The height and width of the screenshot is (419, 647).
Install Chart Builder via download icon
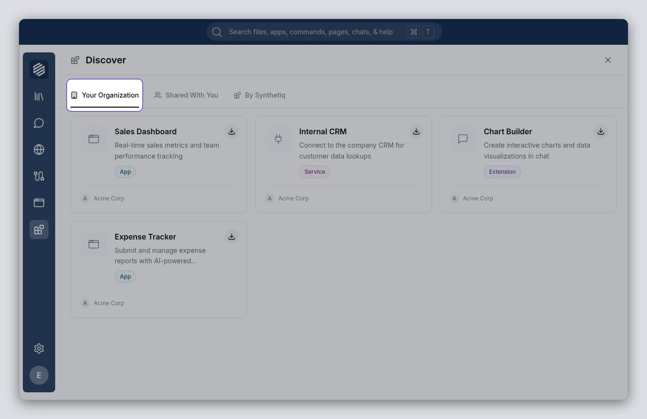(601, 131)
